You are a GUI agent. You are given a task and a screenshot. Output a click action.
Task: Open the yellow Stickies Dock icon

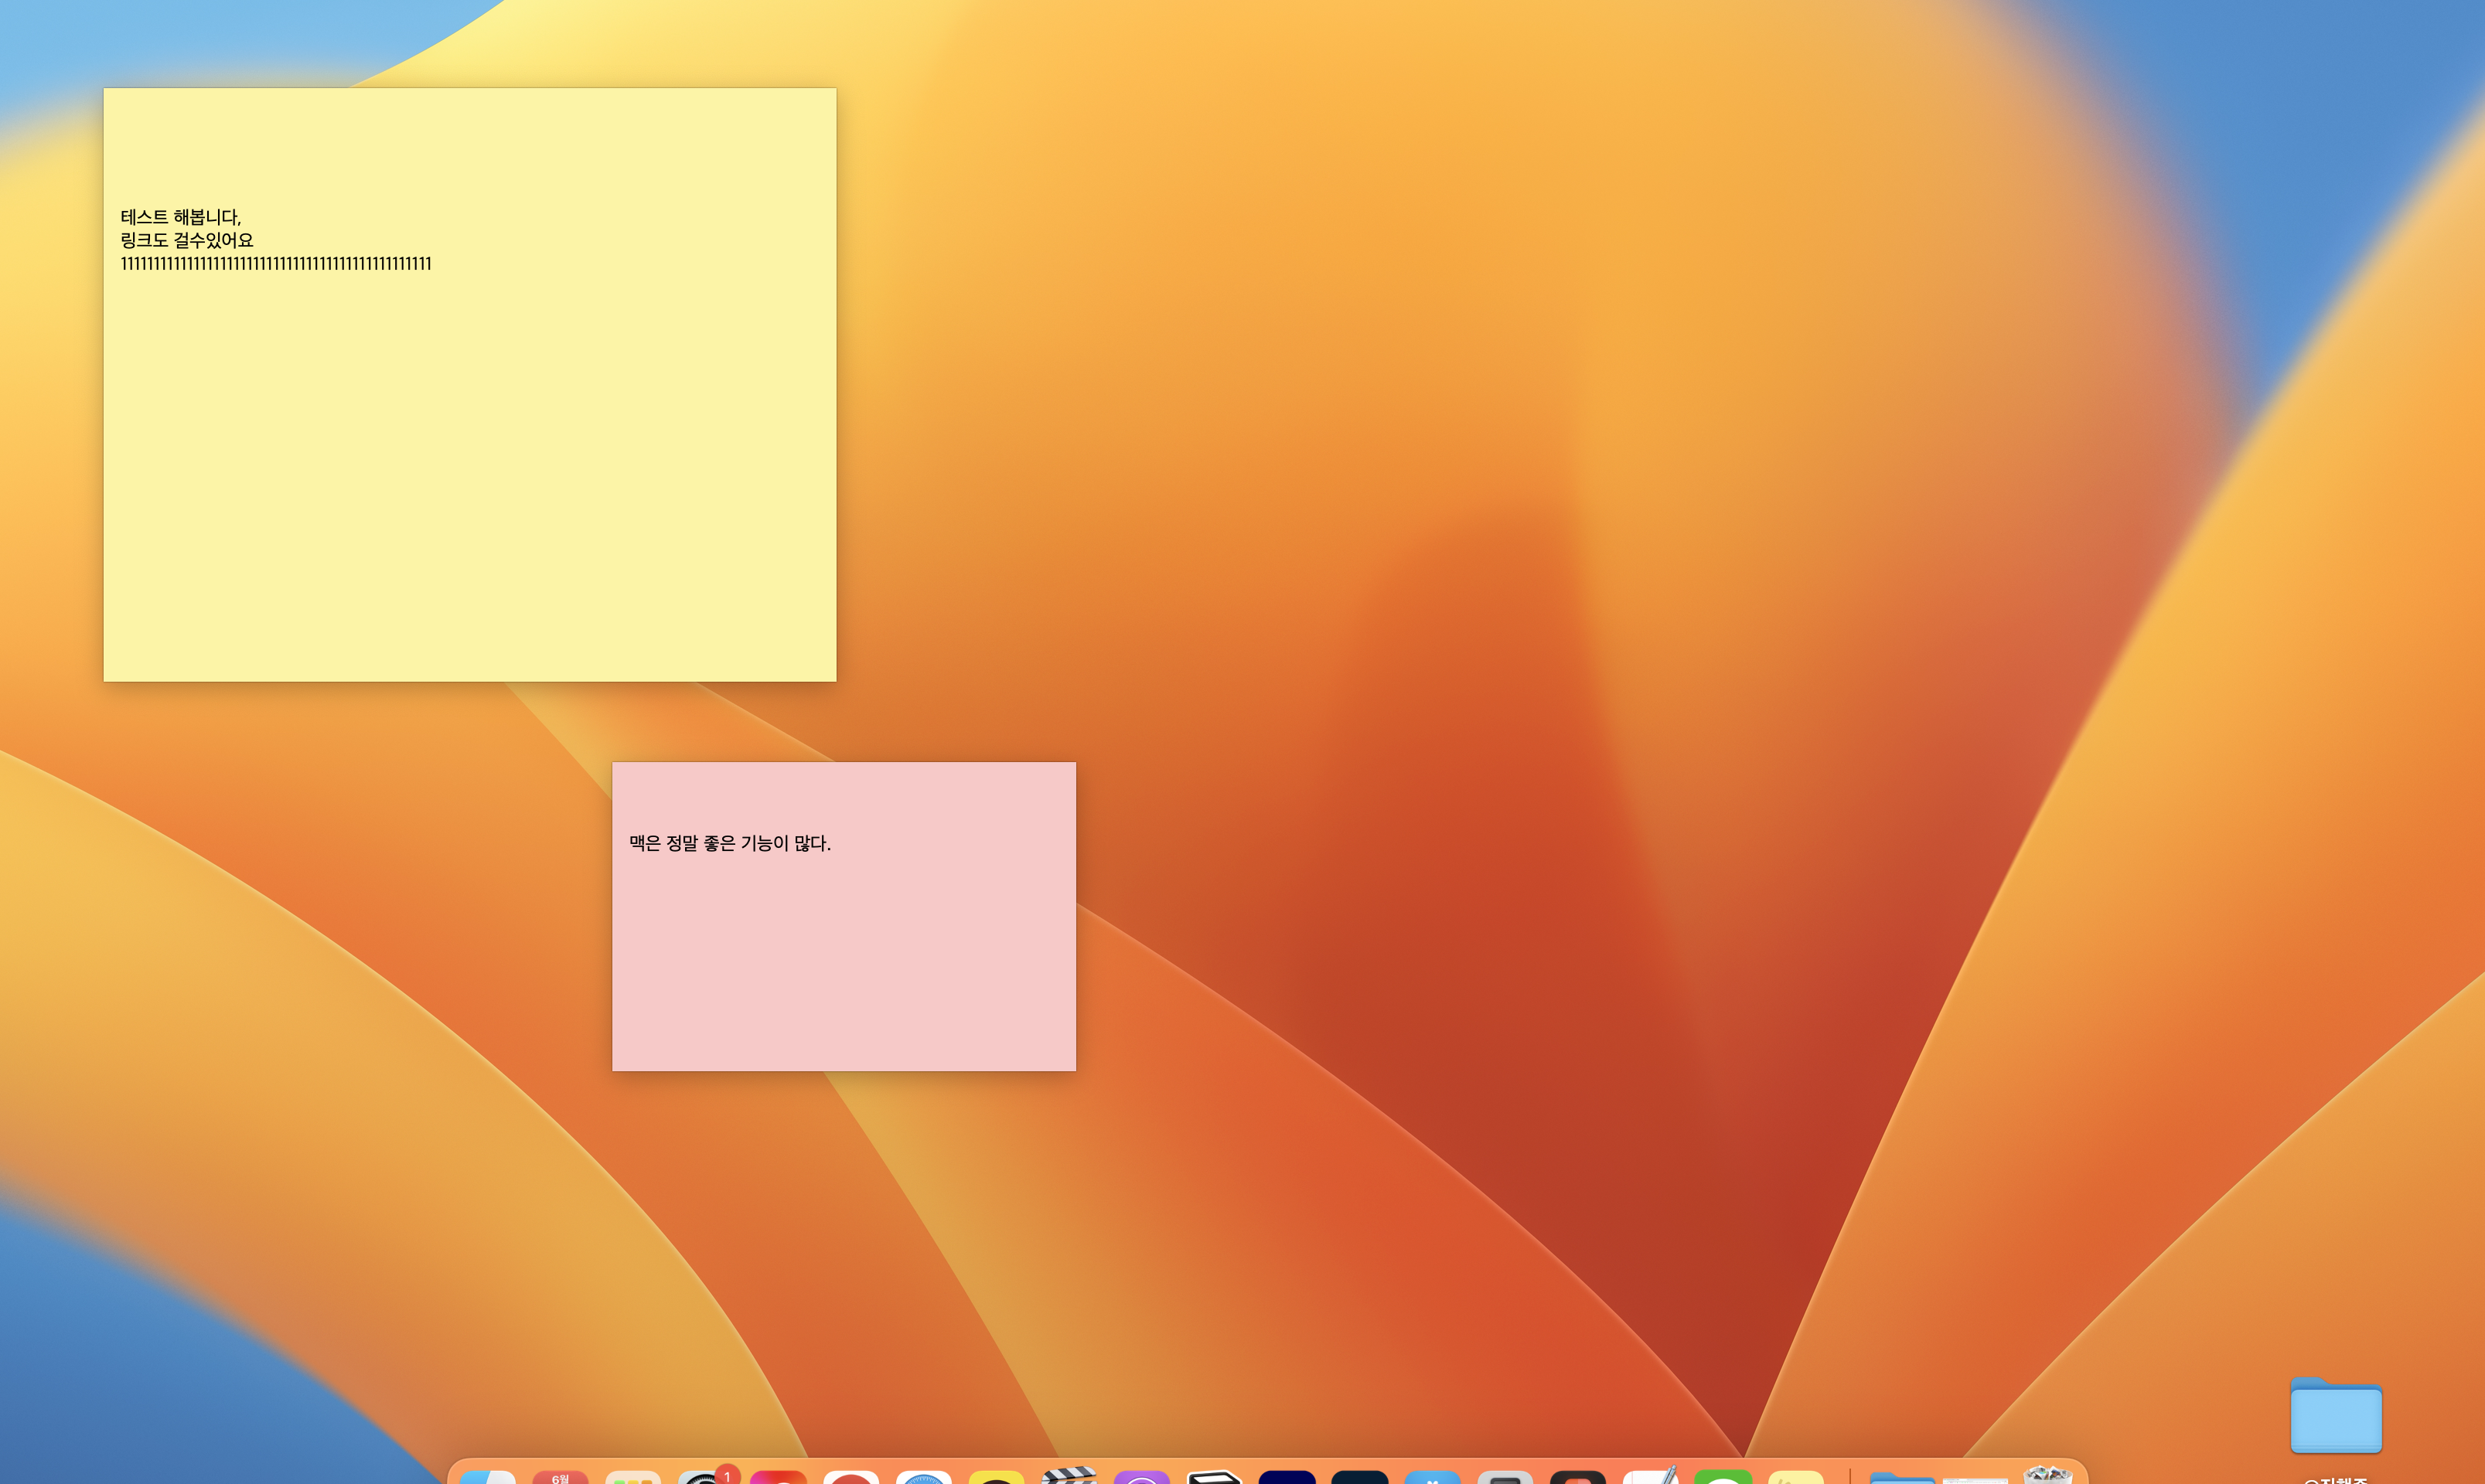1796,1478
